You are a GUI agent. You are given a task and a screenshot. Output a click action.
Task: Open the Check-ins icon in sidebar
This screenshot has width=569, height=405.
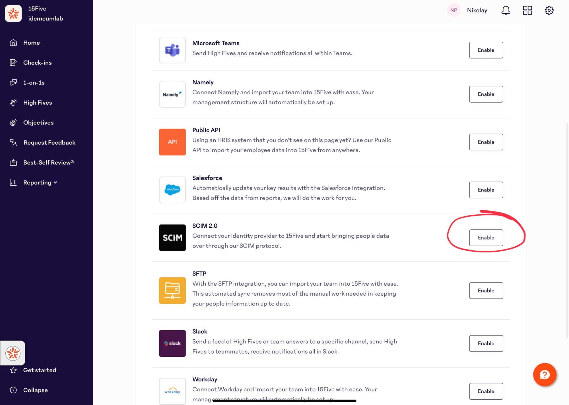tap(13, 63)
